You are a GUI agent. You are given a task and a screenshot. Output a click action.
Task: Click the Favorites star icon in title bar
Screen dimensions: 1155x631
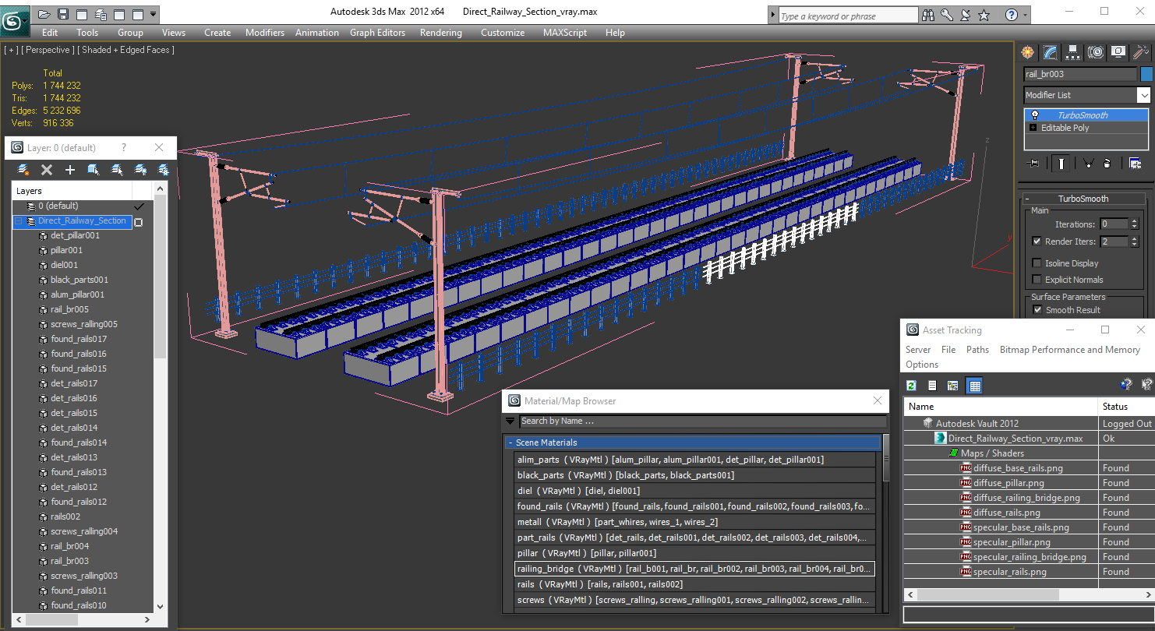tap(984, 15)
